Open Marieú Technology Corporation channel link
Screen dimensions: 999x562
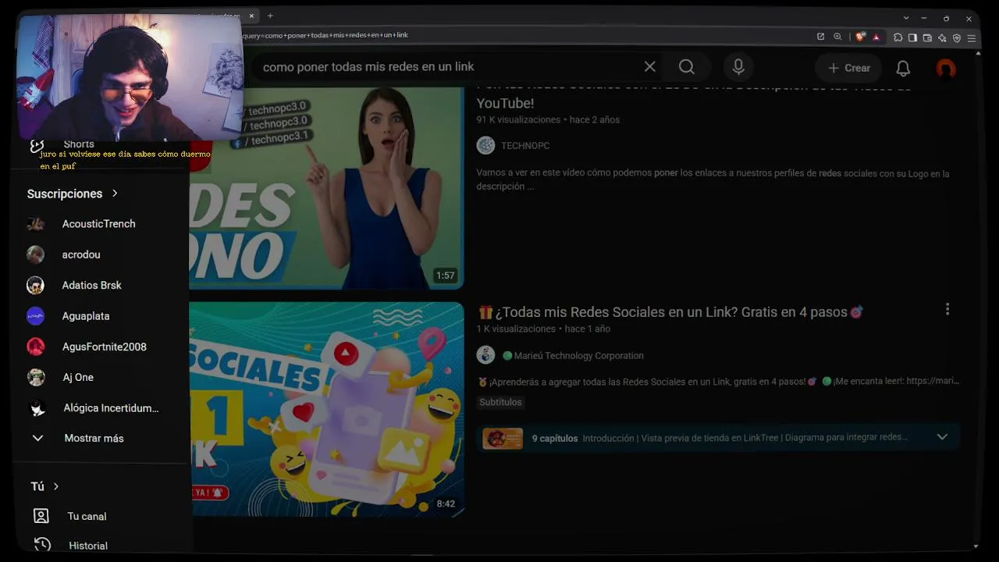tap(578, 356)
